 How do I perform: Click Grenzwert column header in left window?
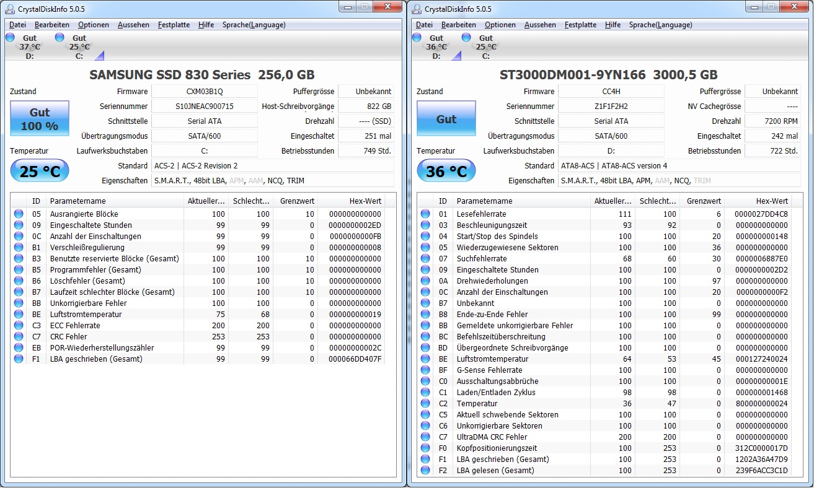296,201
